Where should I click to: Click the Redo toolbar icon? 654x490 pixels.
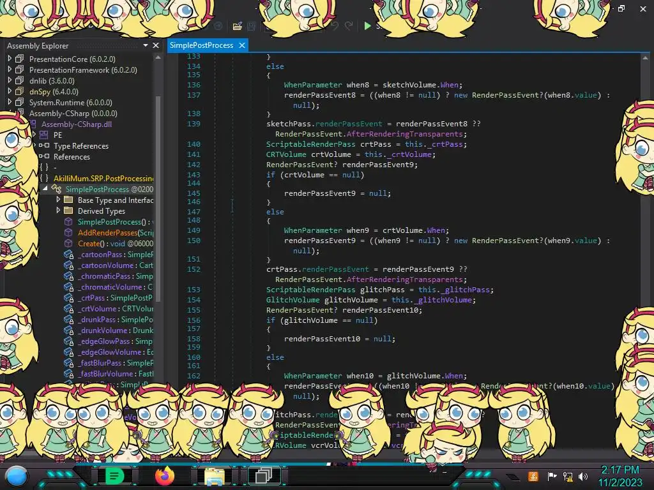point(349,26)
